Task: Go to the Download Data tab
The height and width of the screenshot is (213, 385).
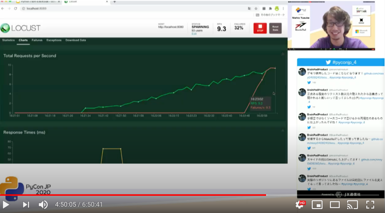Action: (x=76, y=40)
